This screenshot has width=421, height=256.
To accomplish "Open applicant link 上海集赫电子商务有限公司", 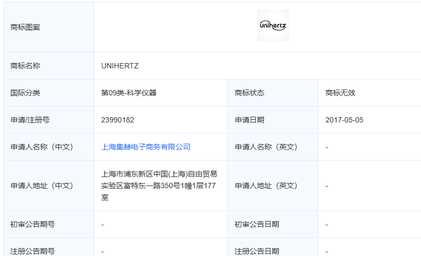I will click(x=146, y=147).
